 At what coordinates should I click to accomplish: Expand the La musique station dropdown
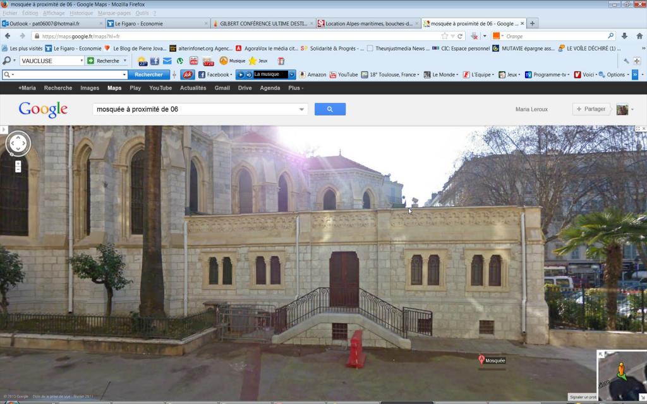pos(292,74)
